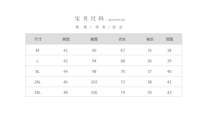Click sleeve length 36 in the L row

[149, 61]
